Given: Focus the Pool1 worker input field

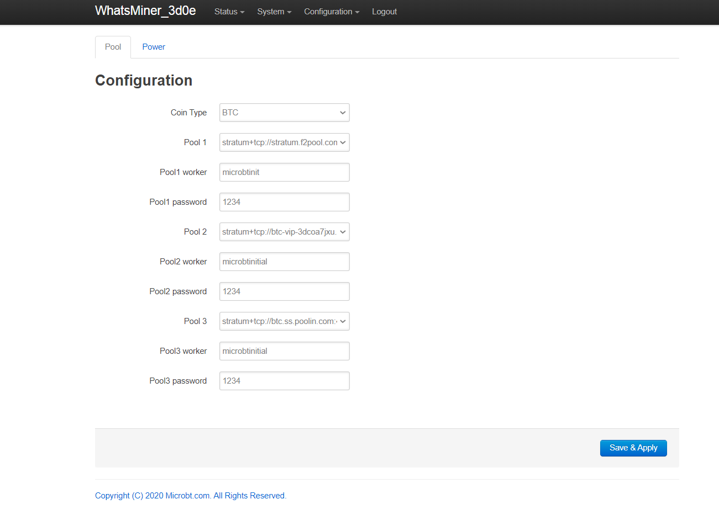Looking at the screenshot, I should point(285,172).
